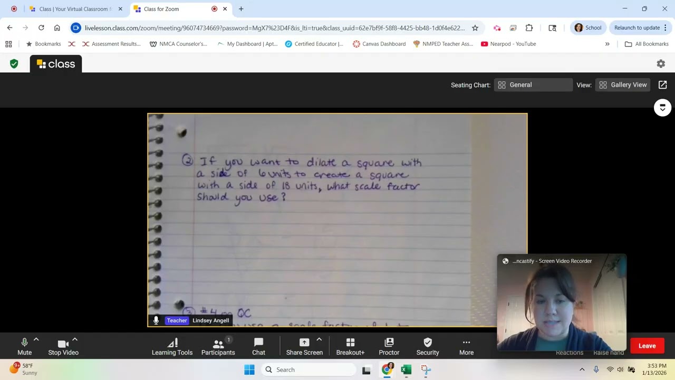Open the Chrome three-dot menu
This screenshot has height=380, width=675.
point(666,28)
